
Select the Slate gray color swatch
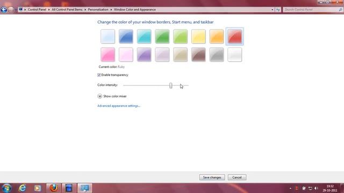217,55
